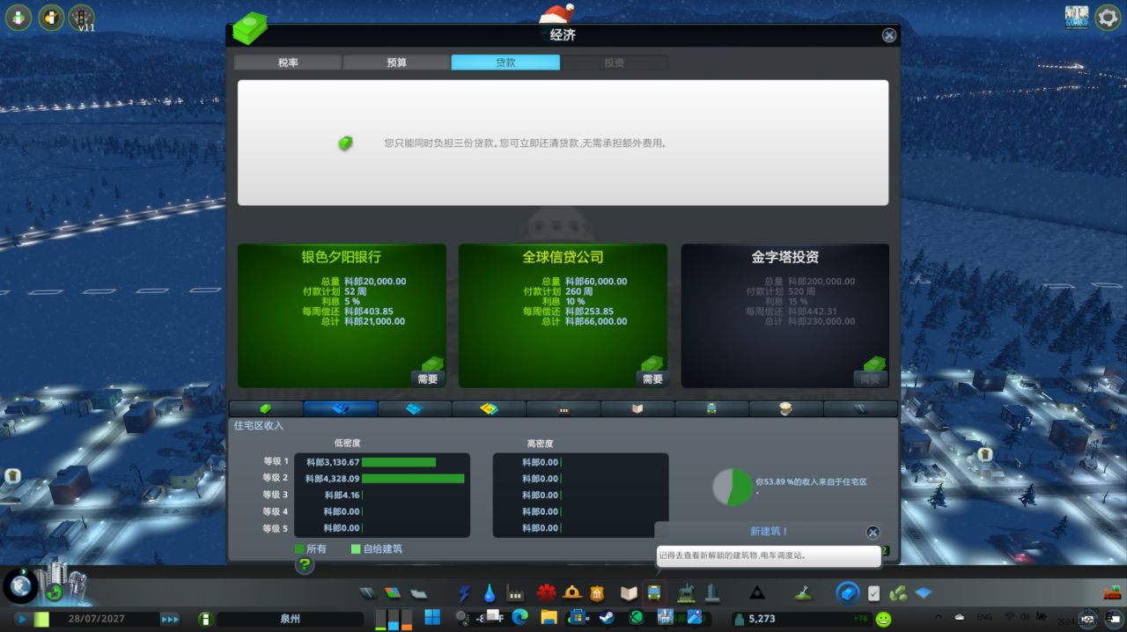The width and height of the screenshot is (1127, 632).
Task: Show residential income tab (blue houses)
Action: [x=341, y=408]
